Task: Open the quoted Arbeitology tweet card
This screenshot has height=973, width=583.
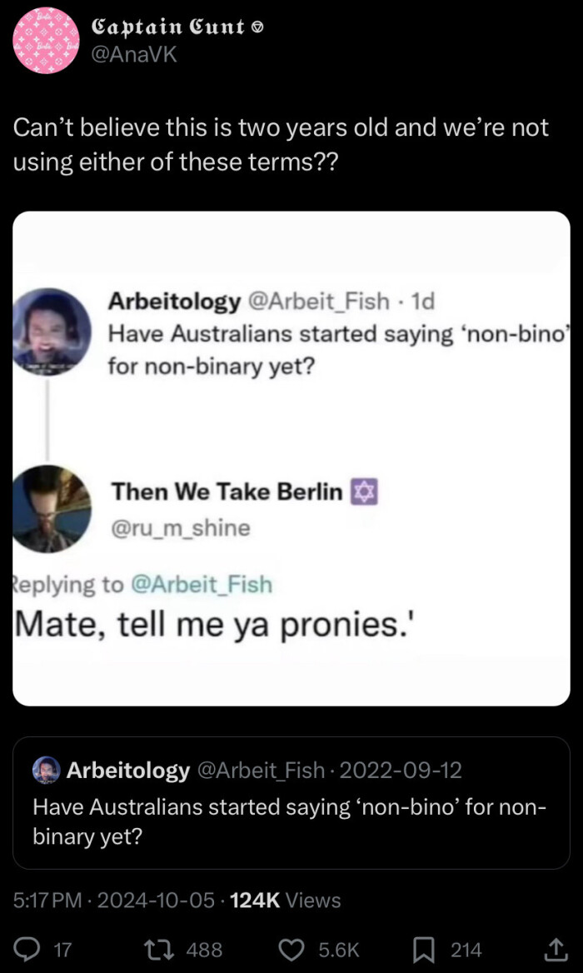Action: [x=291, y=821]
